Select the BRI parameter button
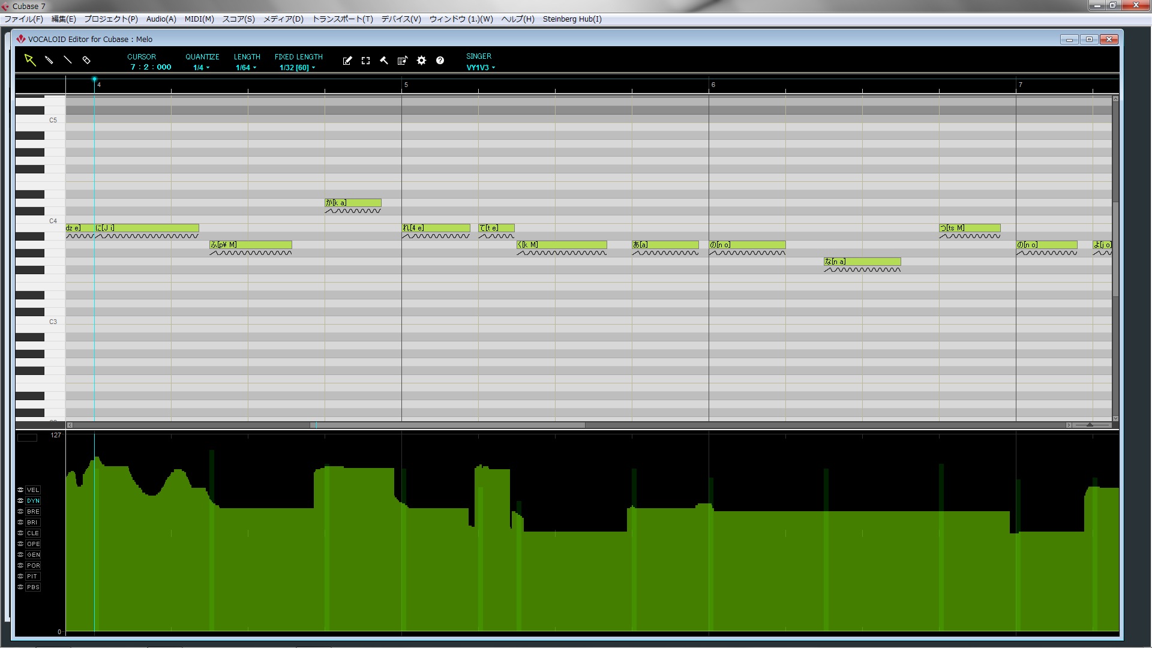Screen dimensions: 1152x648 coord(33,523)
